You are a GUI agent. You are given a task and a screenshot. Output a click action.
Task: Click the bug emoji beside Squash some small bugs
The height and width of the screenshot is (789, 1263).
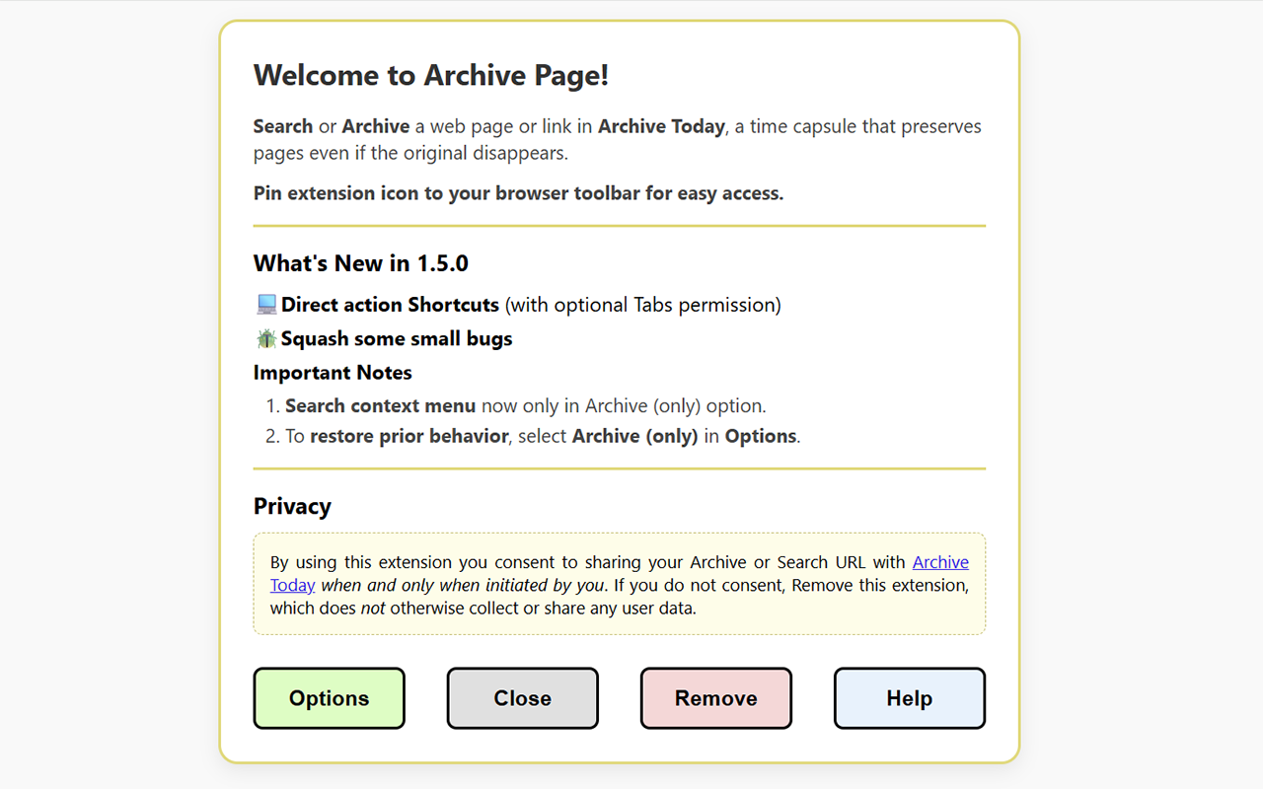[266, 338]
